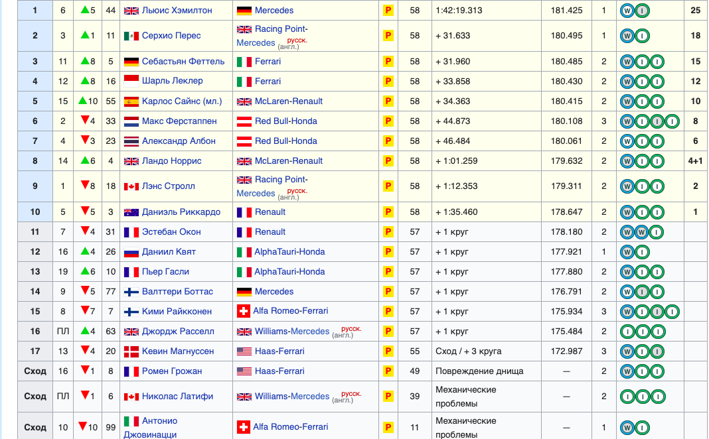This screenshot has height=439, width=709.
Task: Open driver link Себастьян Феттель
Action: pyautogui.click(x=183, y=62)
